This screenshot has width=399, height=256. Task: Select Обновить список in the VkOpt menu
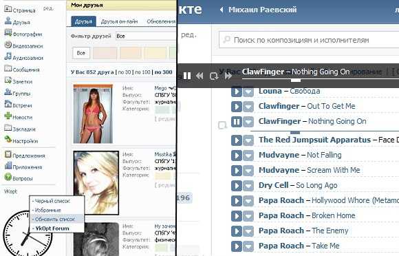pos(55,219)
